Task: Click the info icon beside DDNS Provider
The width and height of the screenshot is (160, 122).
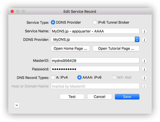Action: [144, 40]
